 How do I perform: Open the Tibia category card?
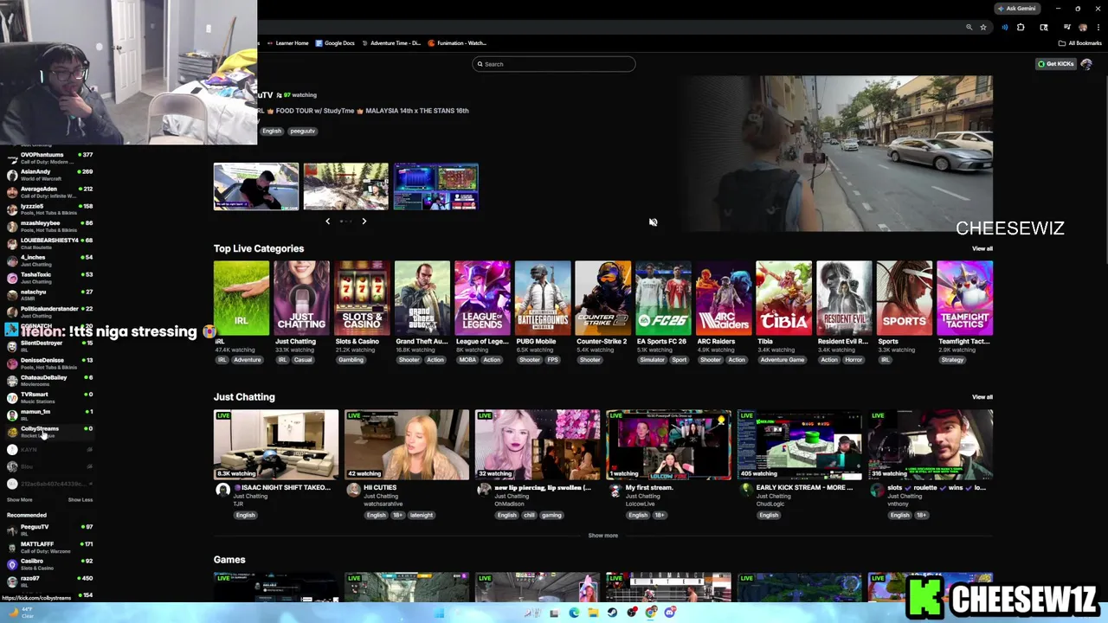coord(784,299)
